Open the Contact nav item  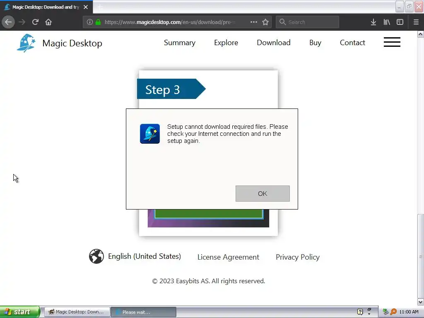coord(352,43)
